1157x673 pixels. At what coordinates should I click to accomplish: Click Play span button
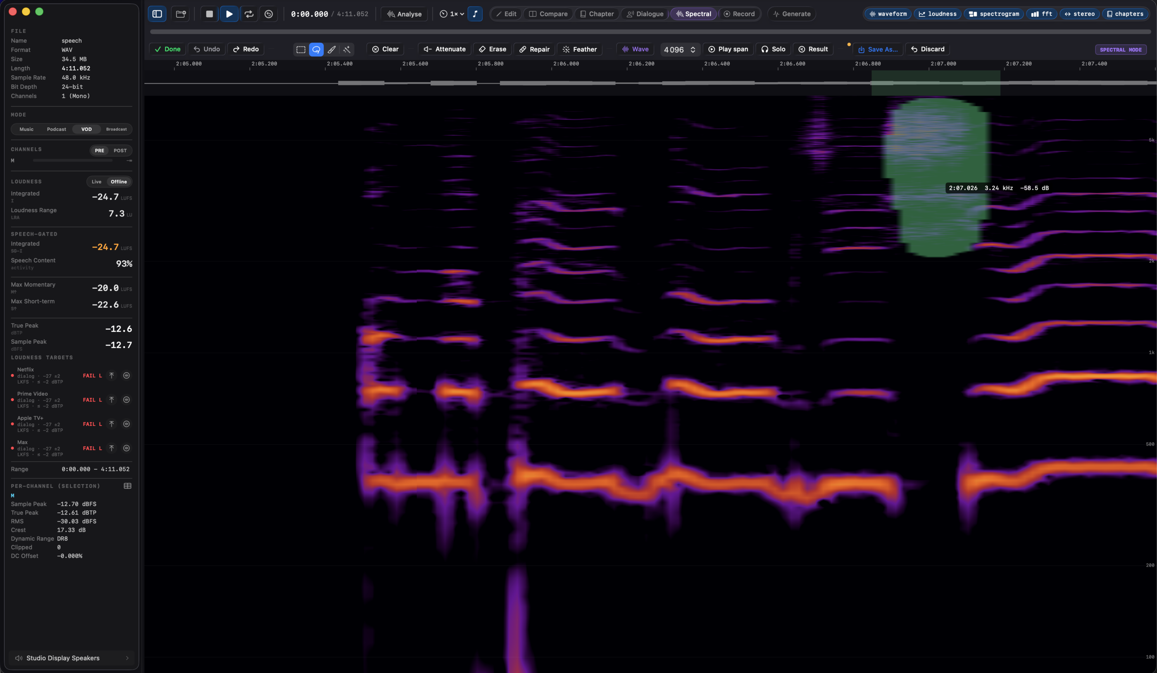[x=728, y=49]
